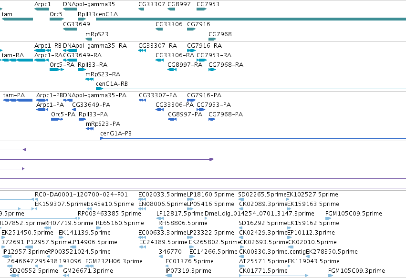Click EST EK159307.5prime
This screenshot has width=406, height=278.
click(60, 204)
